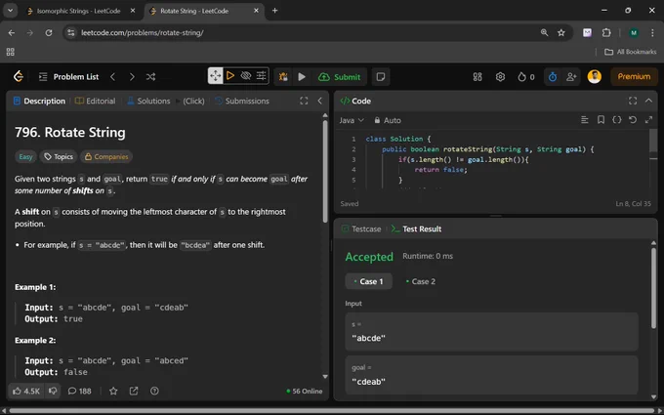The height and width of the screenshot is (415, 664).
Task: Go to next problem arrow
Action: [132, 76]
